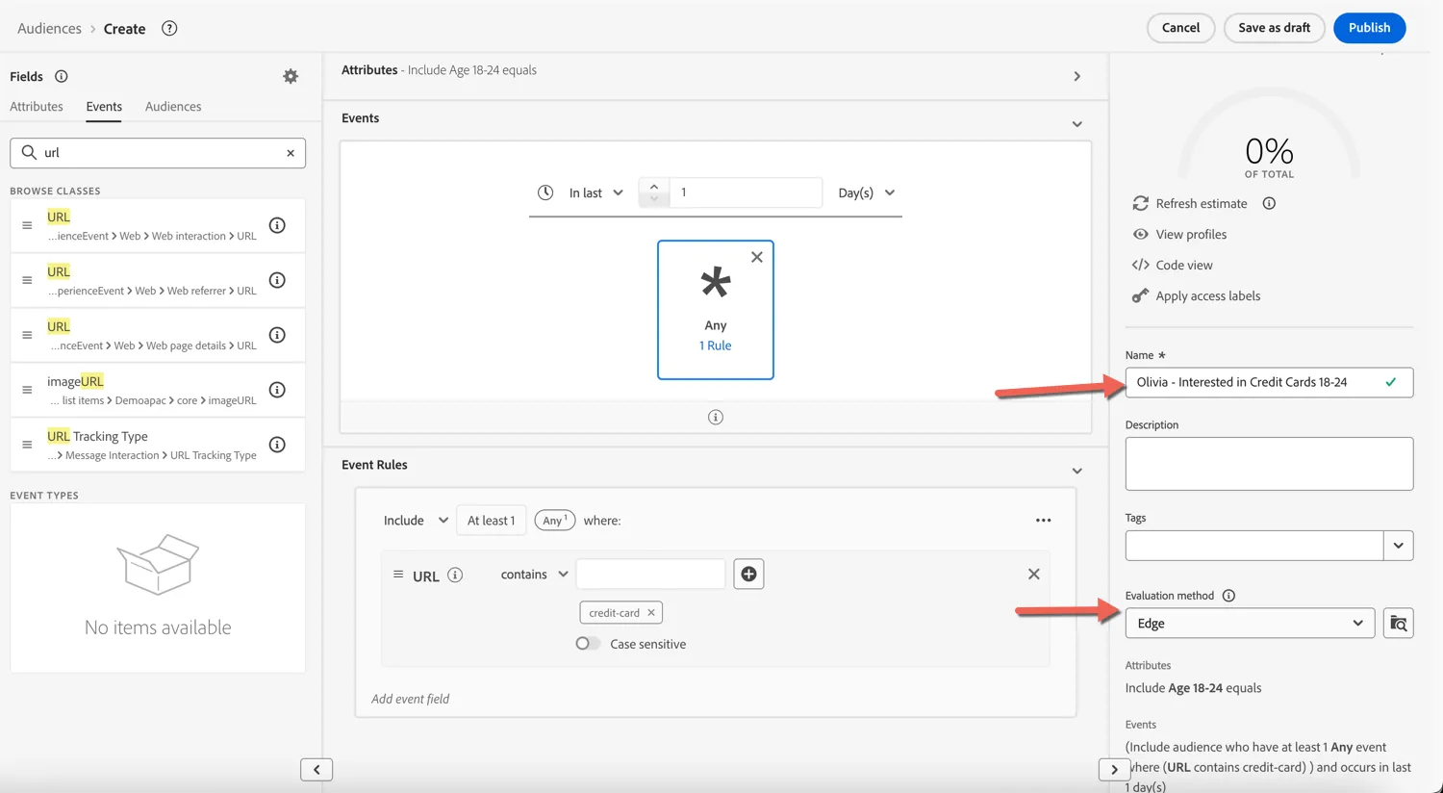Click Save as draft
Viewport: 1443px width, 793px height.
coord(1274,28)
